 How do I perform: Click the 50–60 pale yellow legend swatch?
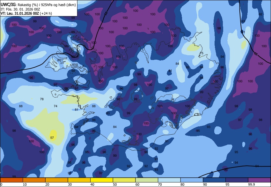(x=124, y=180)
